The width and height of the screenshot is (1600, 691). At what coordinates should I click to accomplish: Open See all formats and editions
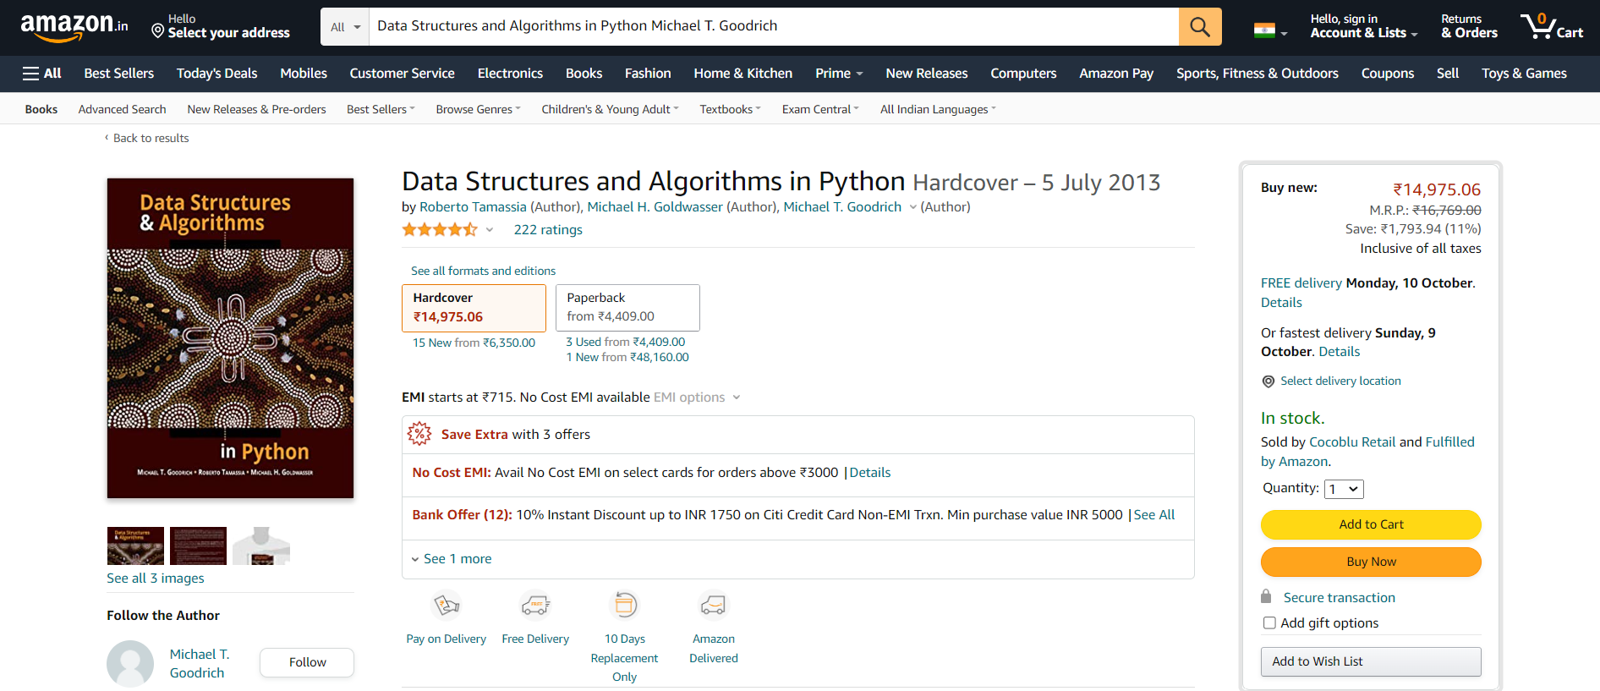[483, 271]
